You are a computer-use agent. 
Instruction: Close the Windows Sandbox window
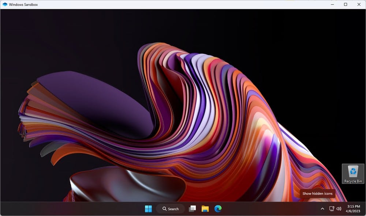[x=359, y=4]
